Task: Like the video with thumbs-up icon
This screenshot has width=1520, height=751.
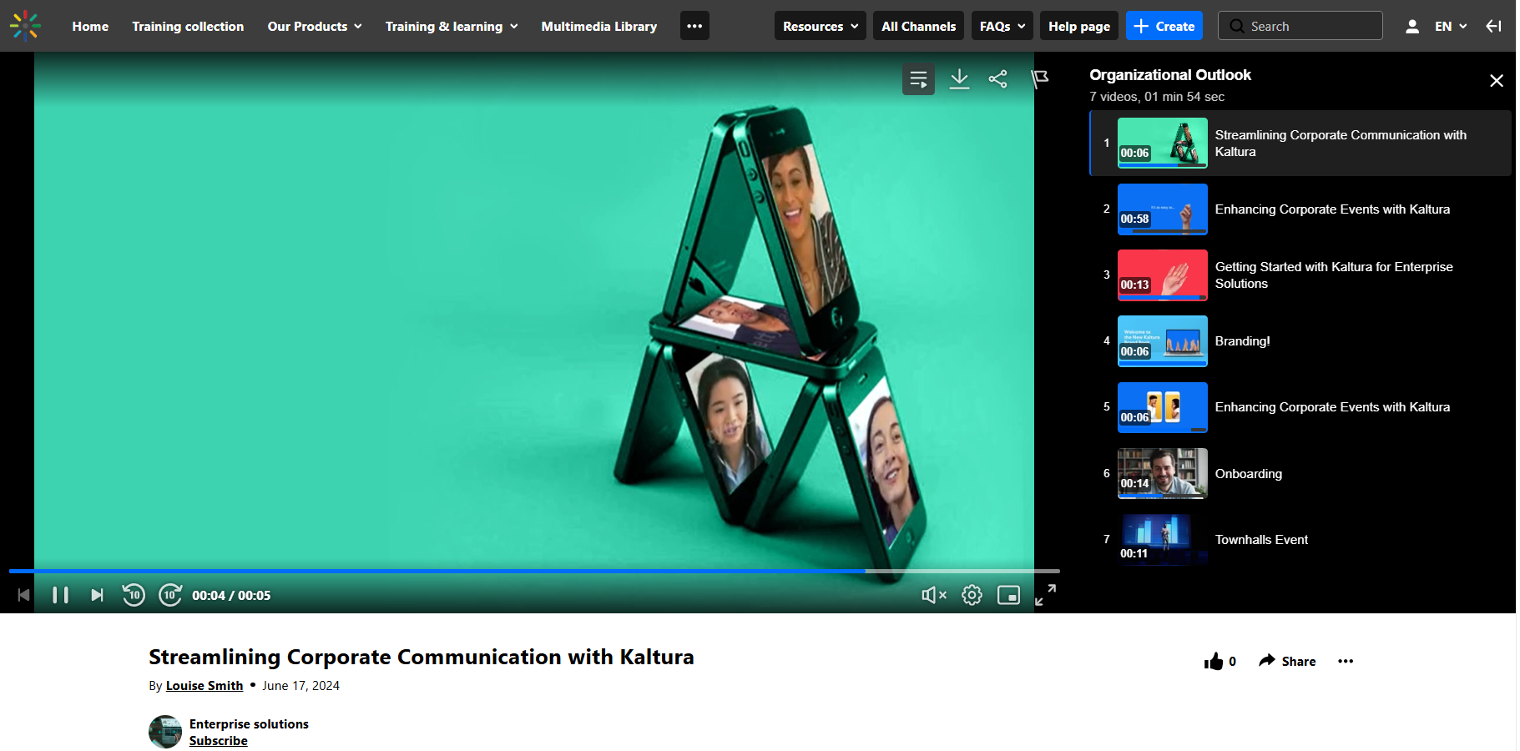Action: click(1214, 662)
